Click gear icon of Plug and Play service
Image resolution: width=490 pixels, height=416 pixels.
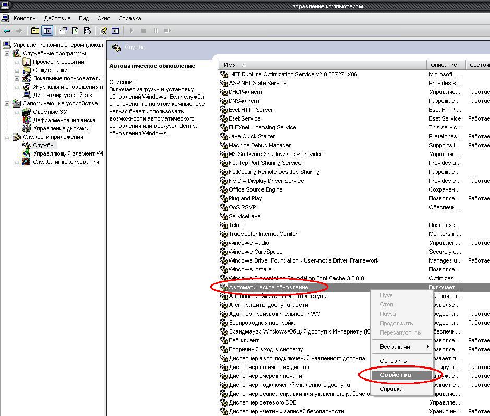pos(223,198)
